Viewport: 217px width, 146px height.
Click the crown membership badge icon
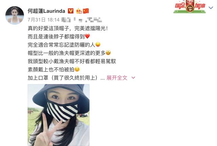(x=79, y=11)
